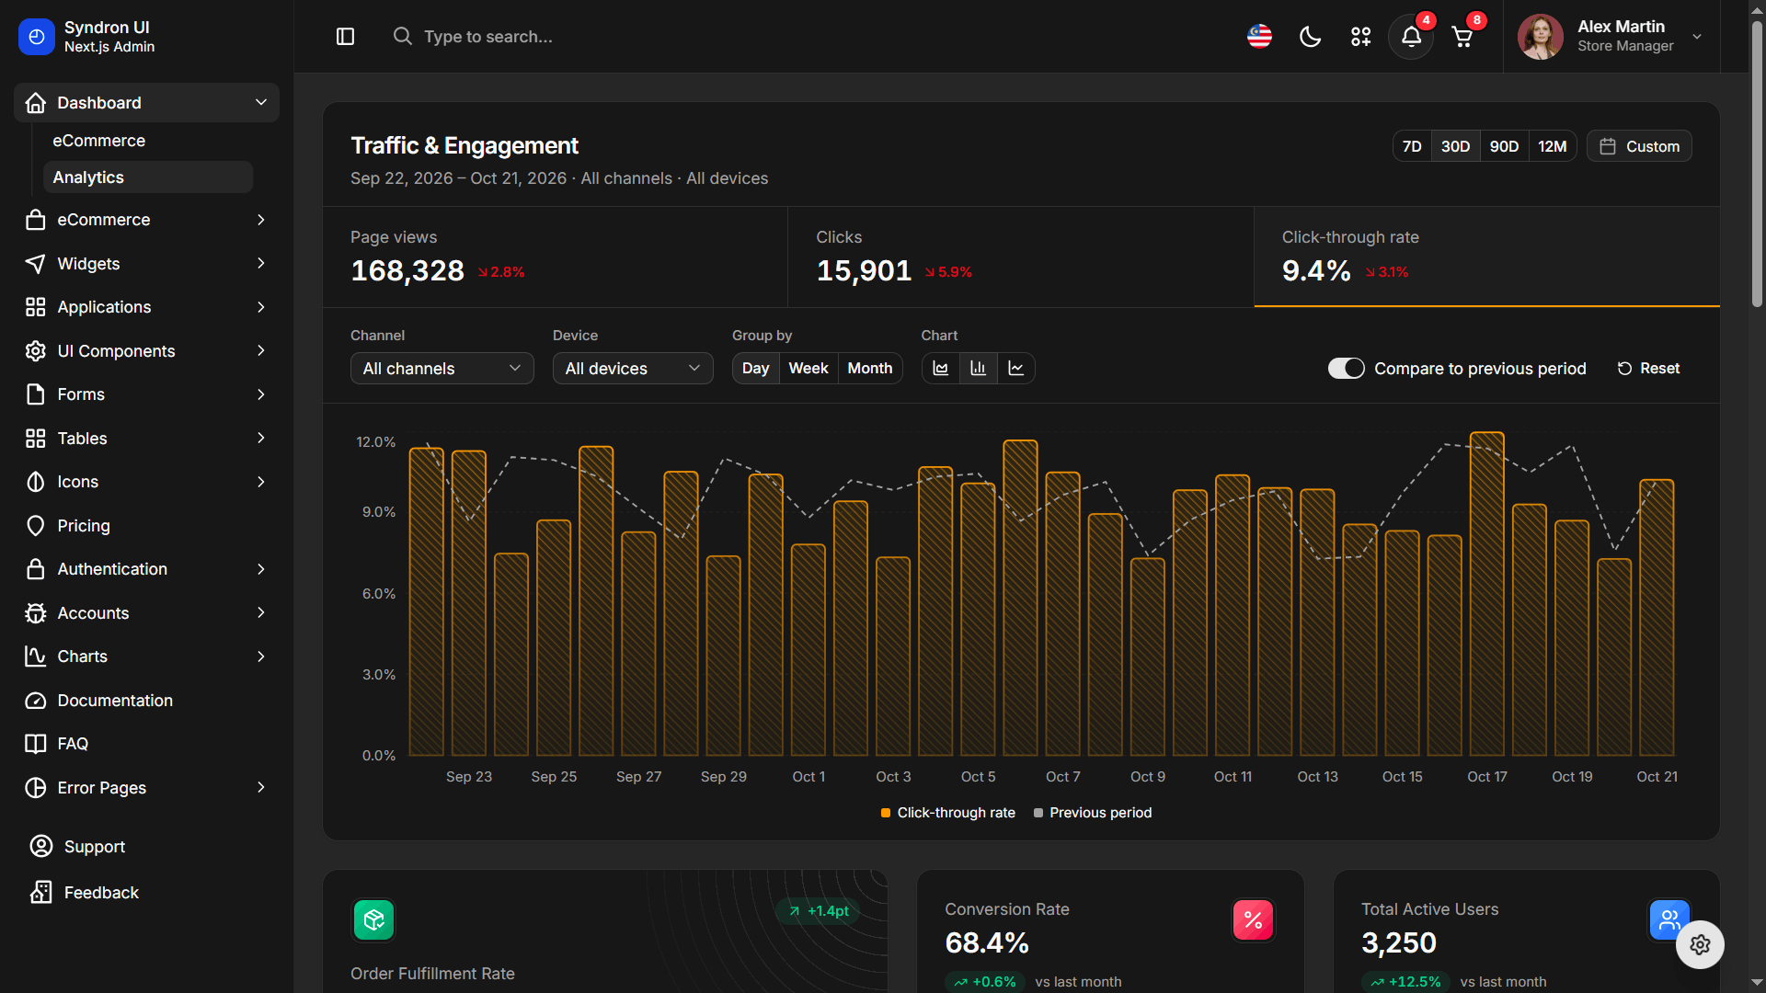The height and width of the screenshot is (993, 1766).
Task: Select the 7D time range
Action: coord(1412,146)
